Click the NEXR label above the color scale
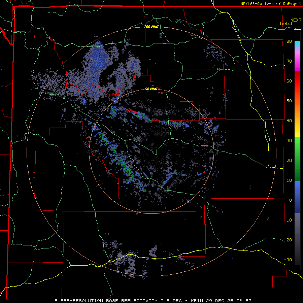303x303 pixels. (x=296, y=20)
